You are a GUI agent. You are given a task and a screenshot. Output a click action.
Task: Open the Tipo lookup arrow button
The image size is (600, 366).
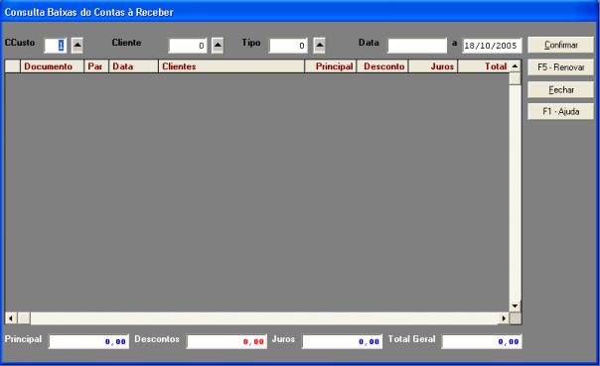tap(320, 46)
